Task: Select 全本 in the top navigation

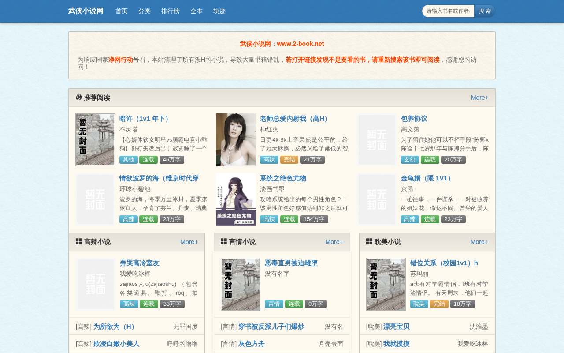Action: click(x=197, y=11)
